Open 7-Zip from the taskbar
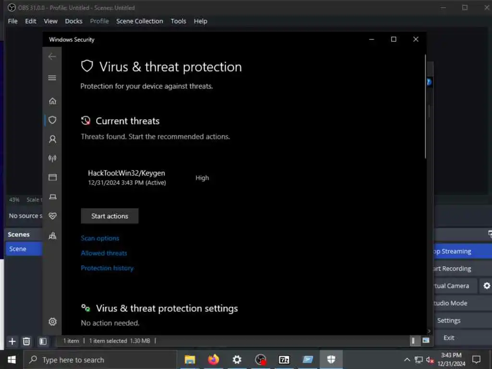The width and height of the screenshot is (492, 369). pos(284,359)
